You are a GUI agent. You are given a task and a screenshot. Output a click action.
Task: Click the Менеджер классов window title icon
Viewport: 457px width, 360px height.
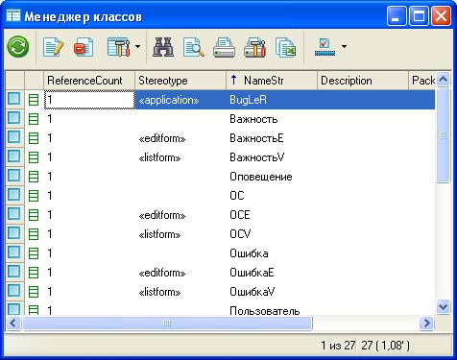pos(13,15)
